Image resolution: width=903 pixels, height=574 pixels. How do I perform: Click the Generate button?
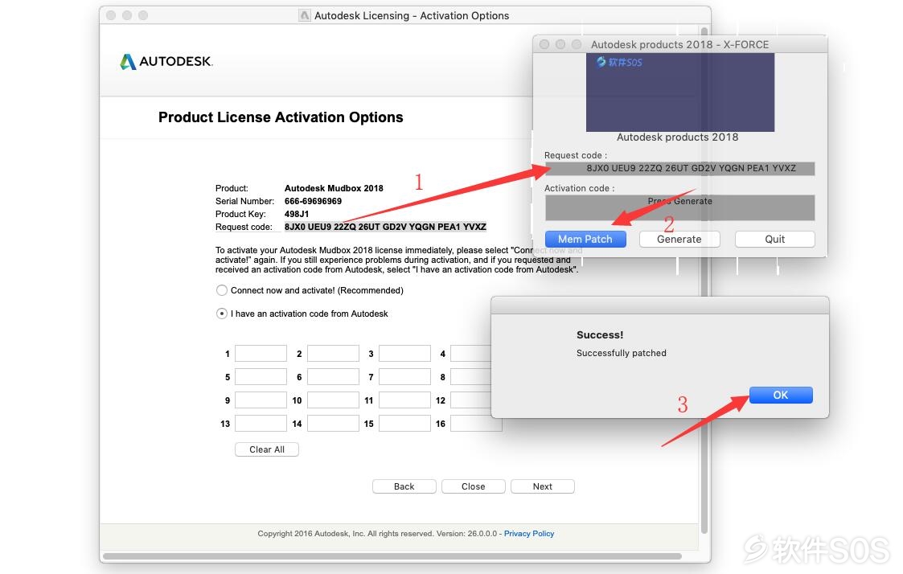[679, 239]
